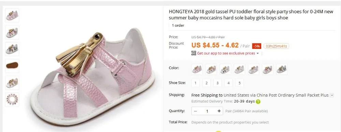The image size is (341, 132).
Task: View the third sandal thumbnail in sidebar
Action: tap(12, 49)
